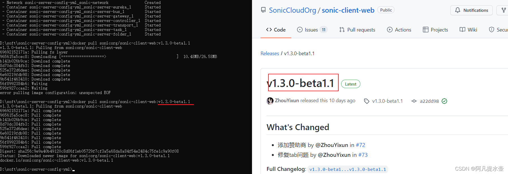Click the green verified check icon

click(x=444, y=101)
